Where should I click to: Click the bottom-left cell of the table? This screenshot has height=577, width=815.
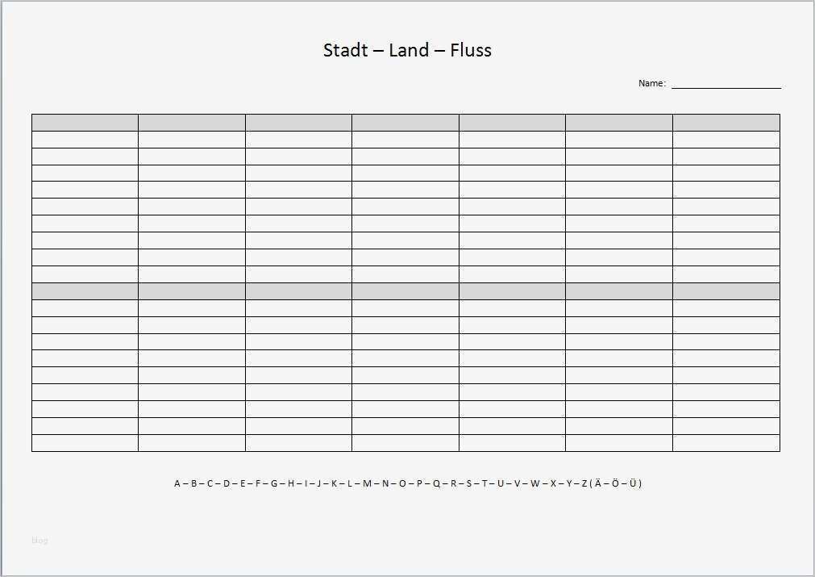pos(85,443)
